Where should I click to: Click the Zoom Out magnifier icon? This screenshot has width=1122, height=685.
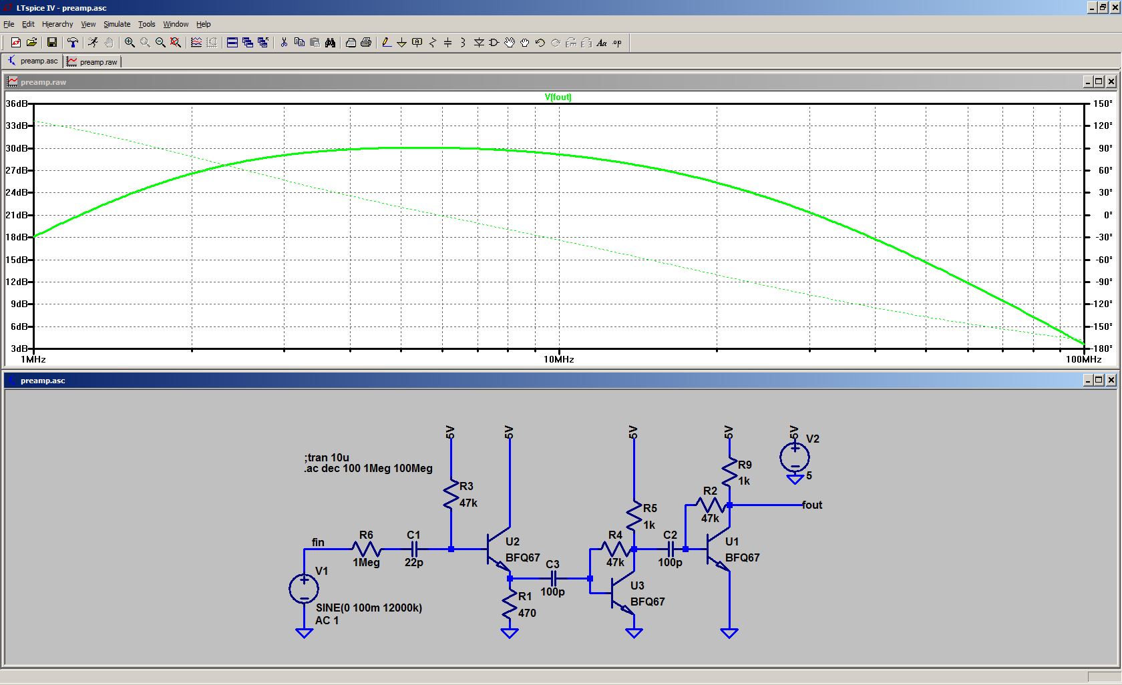(x=160, y=43)
